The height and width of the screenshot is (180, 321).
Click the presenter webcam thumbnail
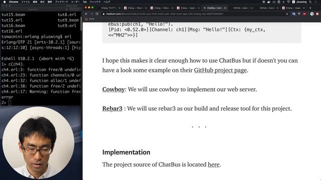click(38, 143)
